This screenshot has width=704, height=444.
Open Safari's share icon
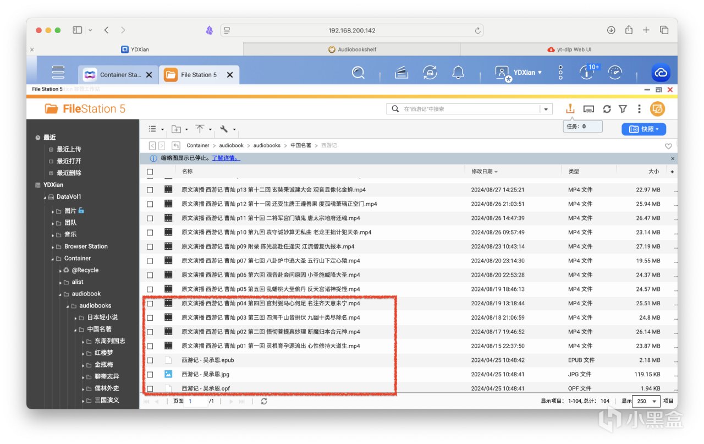tap(629, 30)
